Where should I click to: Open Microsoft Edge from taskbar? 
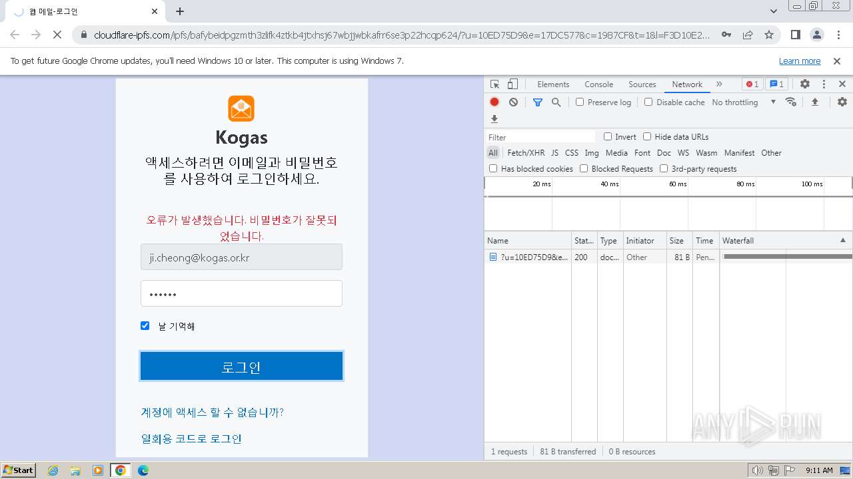[143, 470]
